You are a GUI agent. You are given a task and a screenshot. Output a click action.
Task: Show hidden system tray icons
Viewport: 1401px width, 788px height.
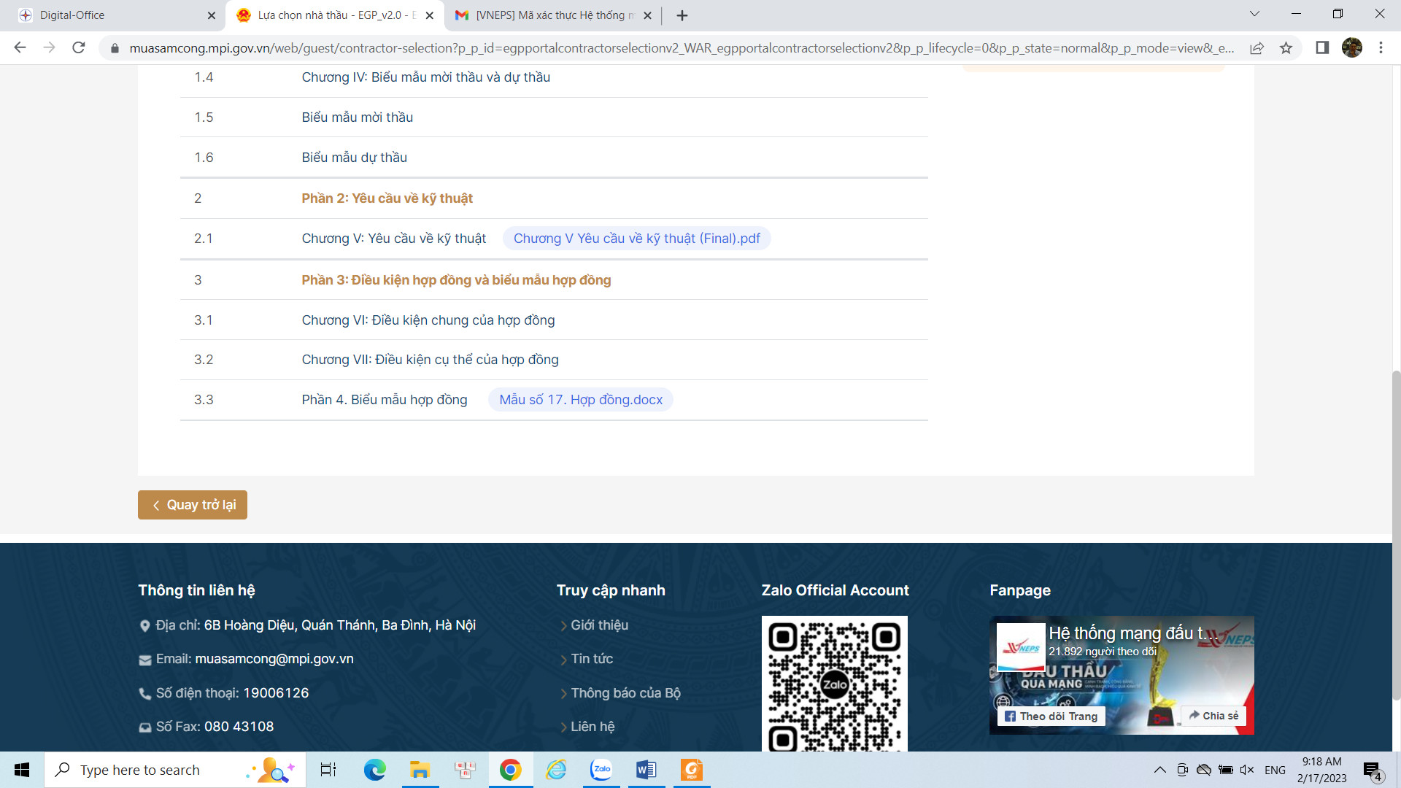point(1159,770)
